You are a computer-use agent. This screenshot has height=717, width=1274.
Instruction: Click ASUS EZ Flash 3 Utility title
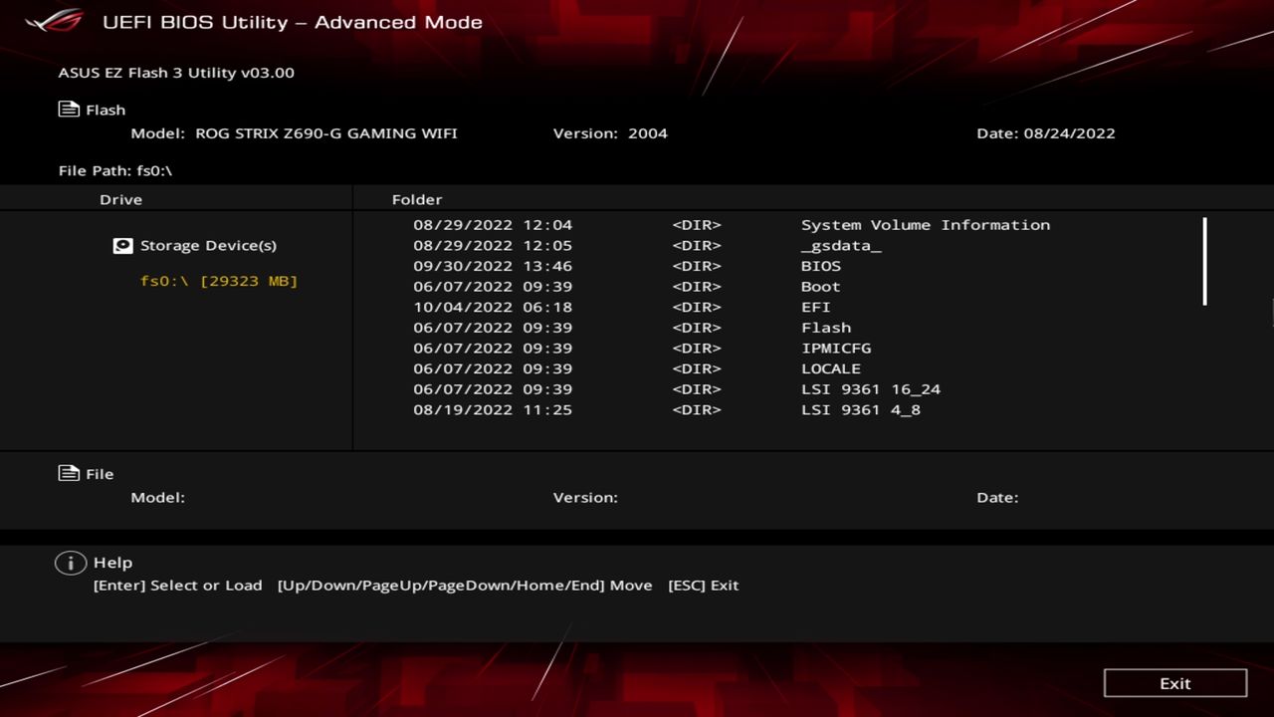176,73
